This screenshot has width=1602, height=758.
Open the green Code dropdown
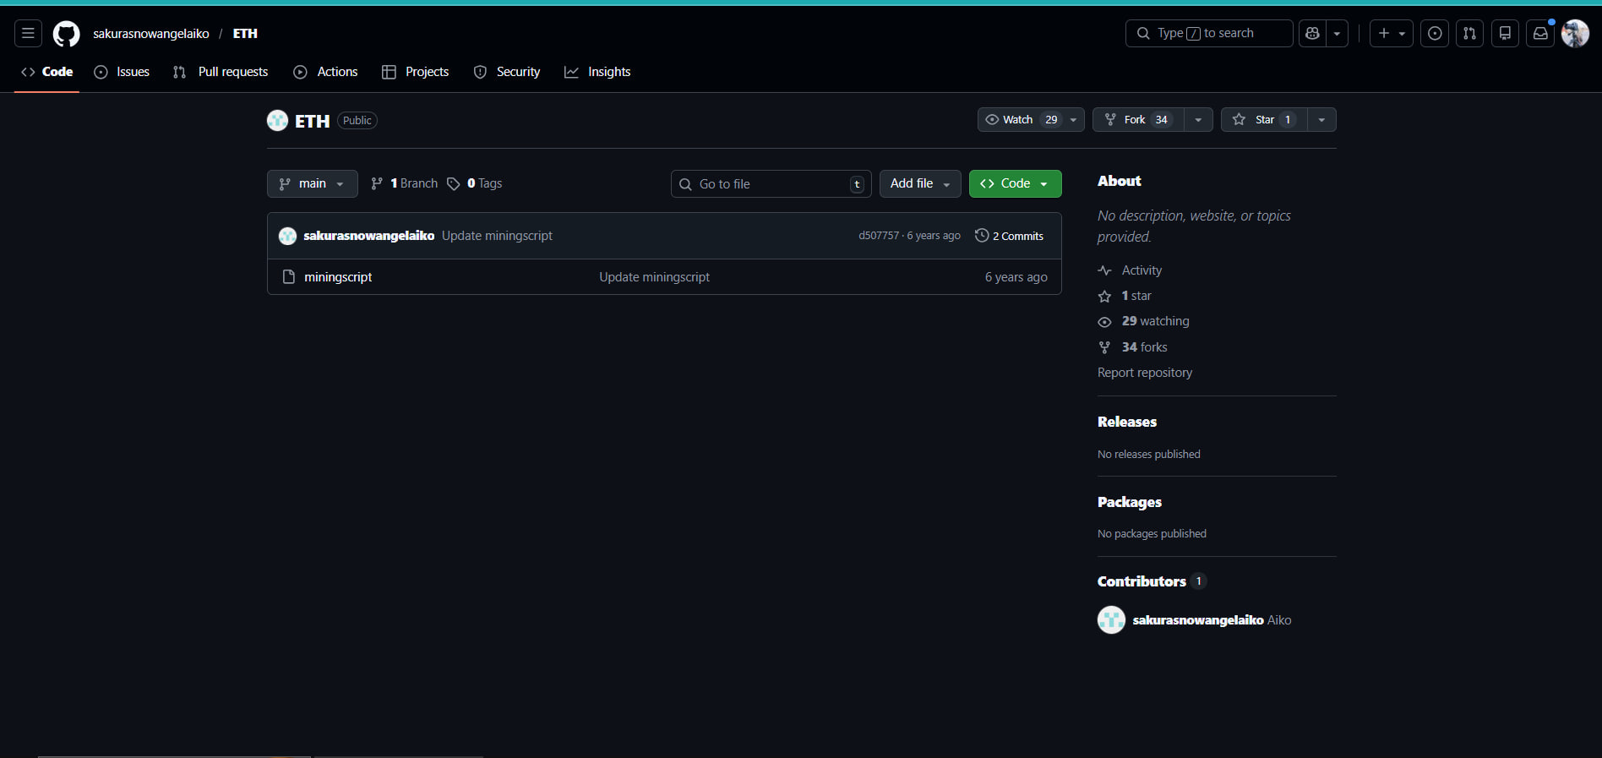click(1016, 184)
